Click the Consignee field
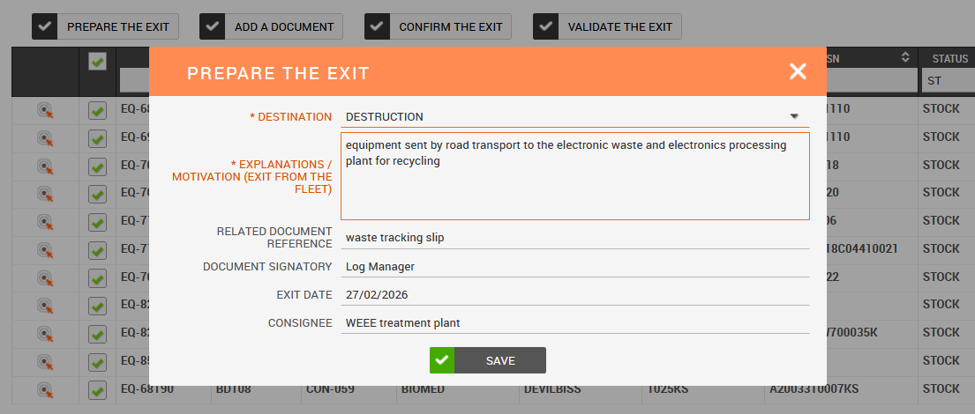The image size is (975, 414). pos(574,323)
